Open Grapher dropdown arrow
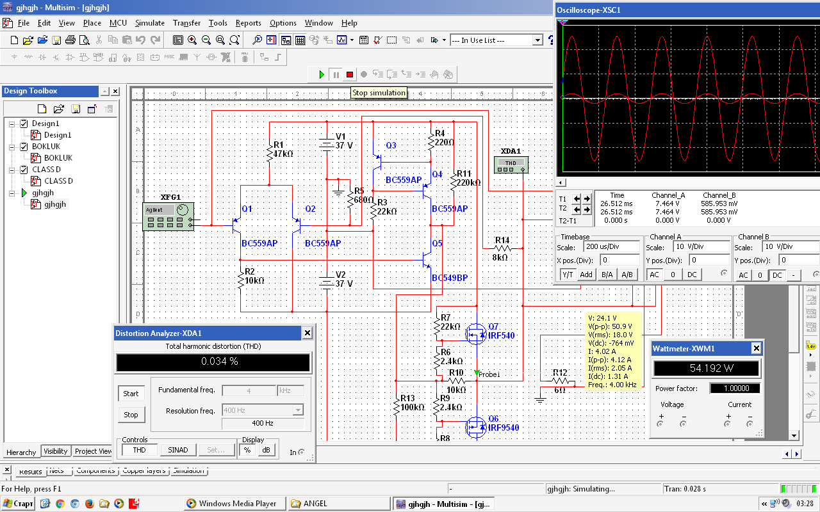 (x=351, y=40)
